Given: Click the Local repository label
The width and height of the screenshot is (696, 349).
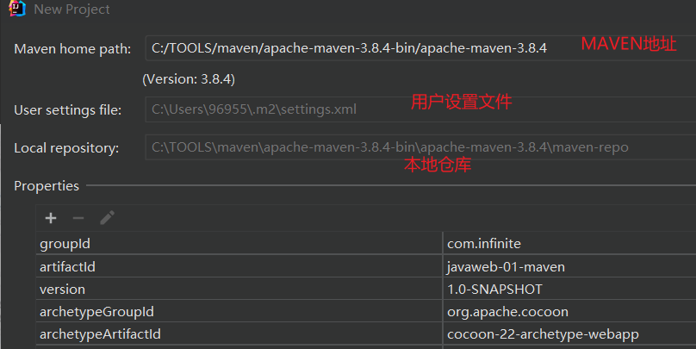Looking at the screenshot, I should 66,148.
